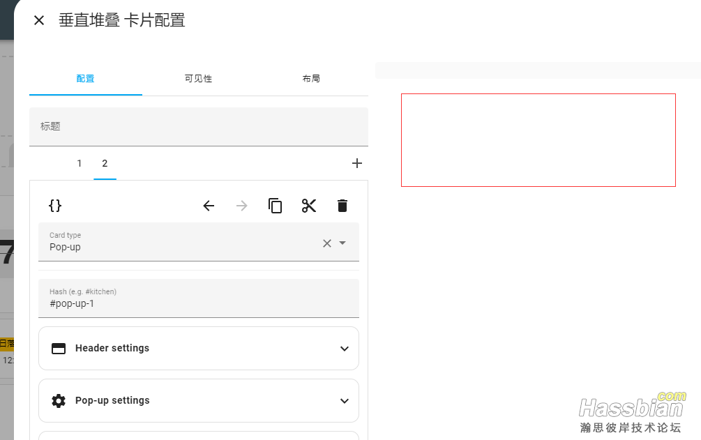The width and height of the screenshot is (701, 440).
Task: Close the vertical stack card configuration dialog
Action: 39,20
